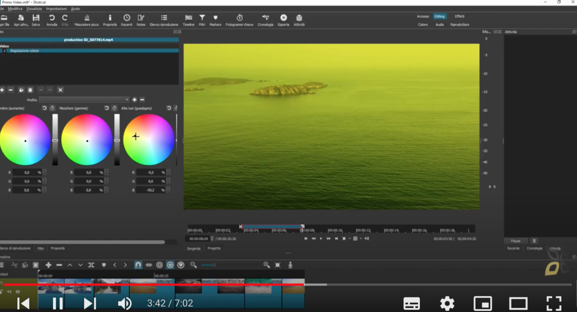Toggle the Regolazione colore filter checkbox
The image size is (577, 312).
click(x=5, y=51)
